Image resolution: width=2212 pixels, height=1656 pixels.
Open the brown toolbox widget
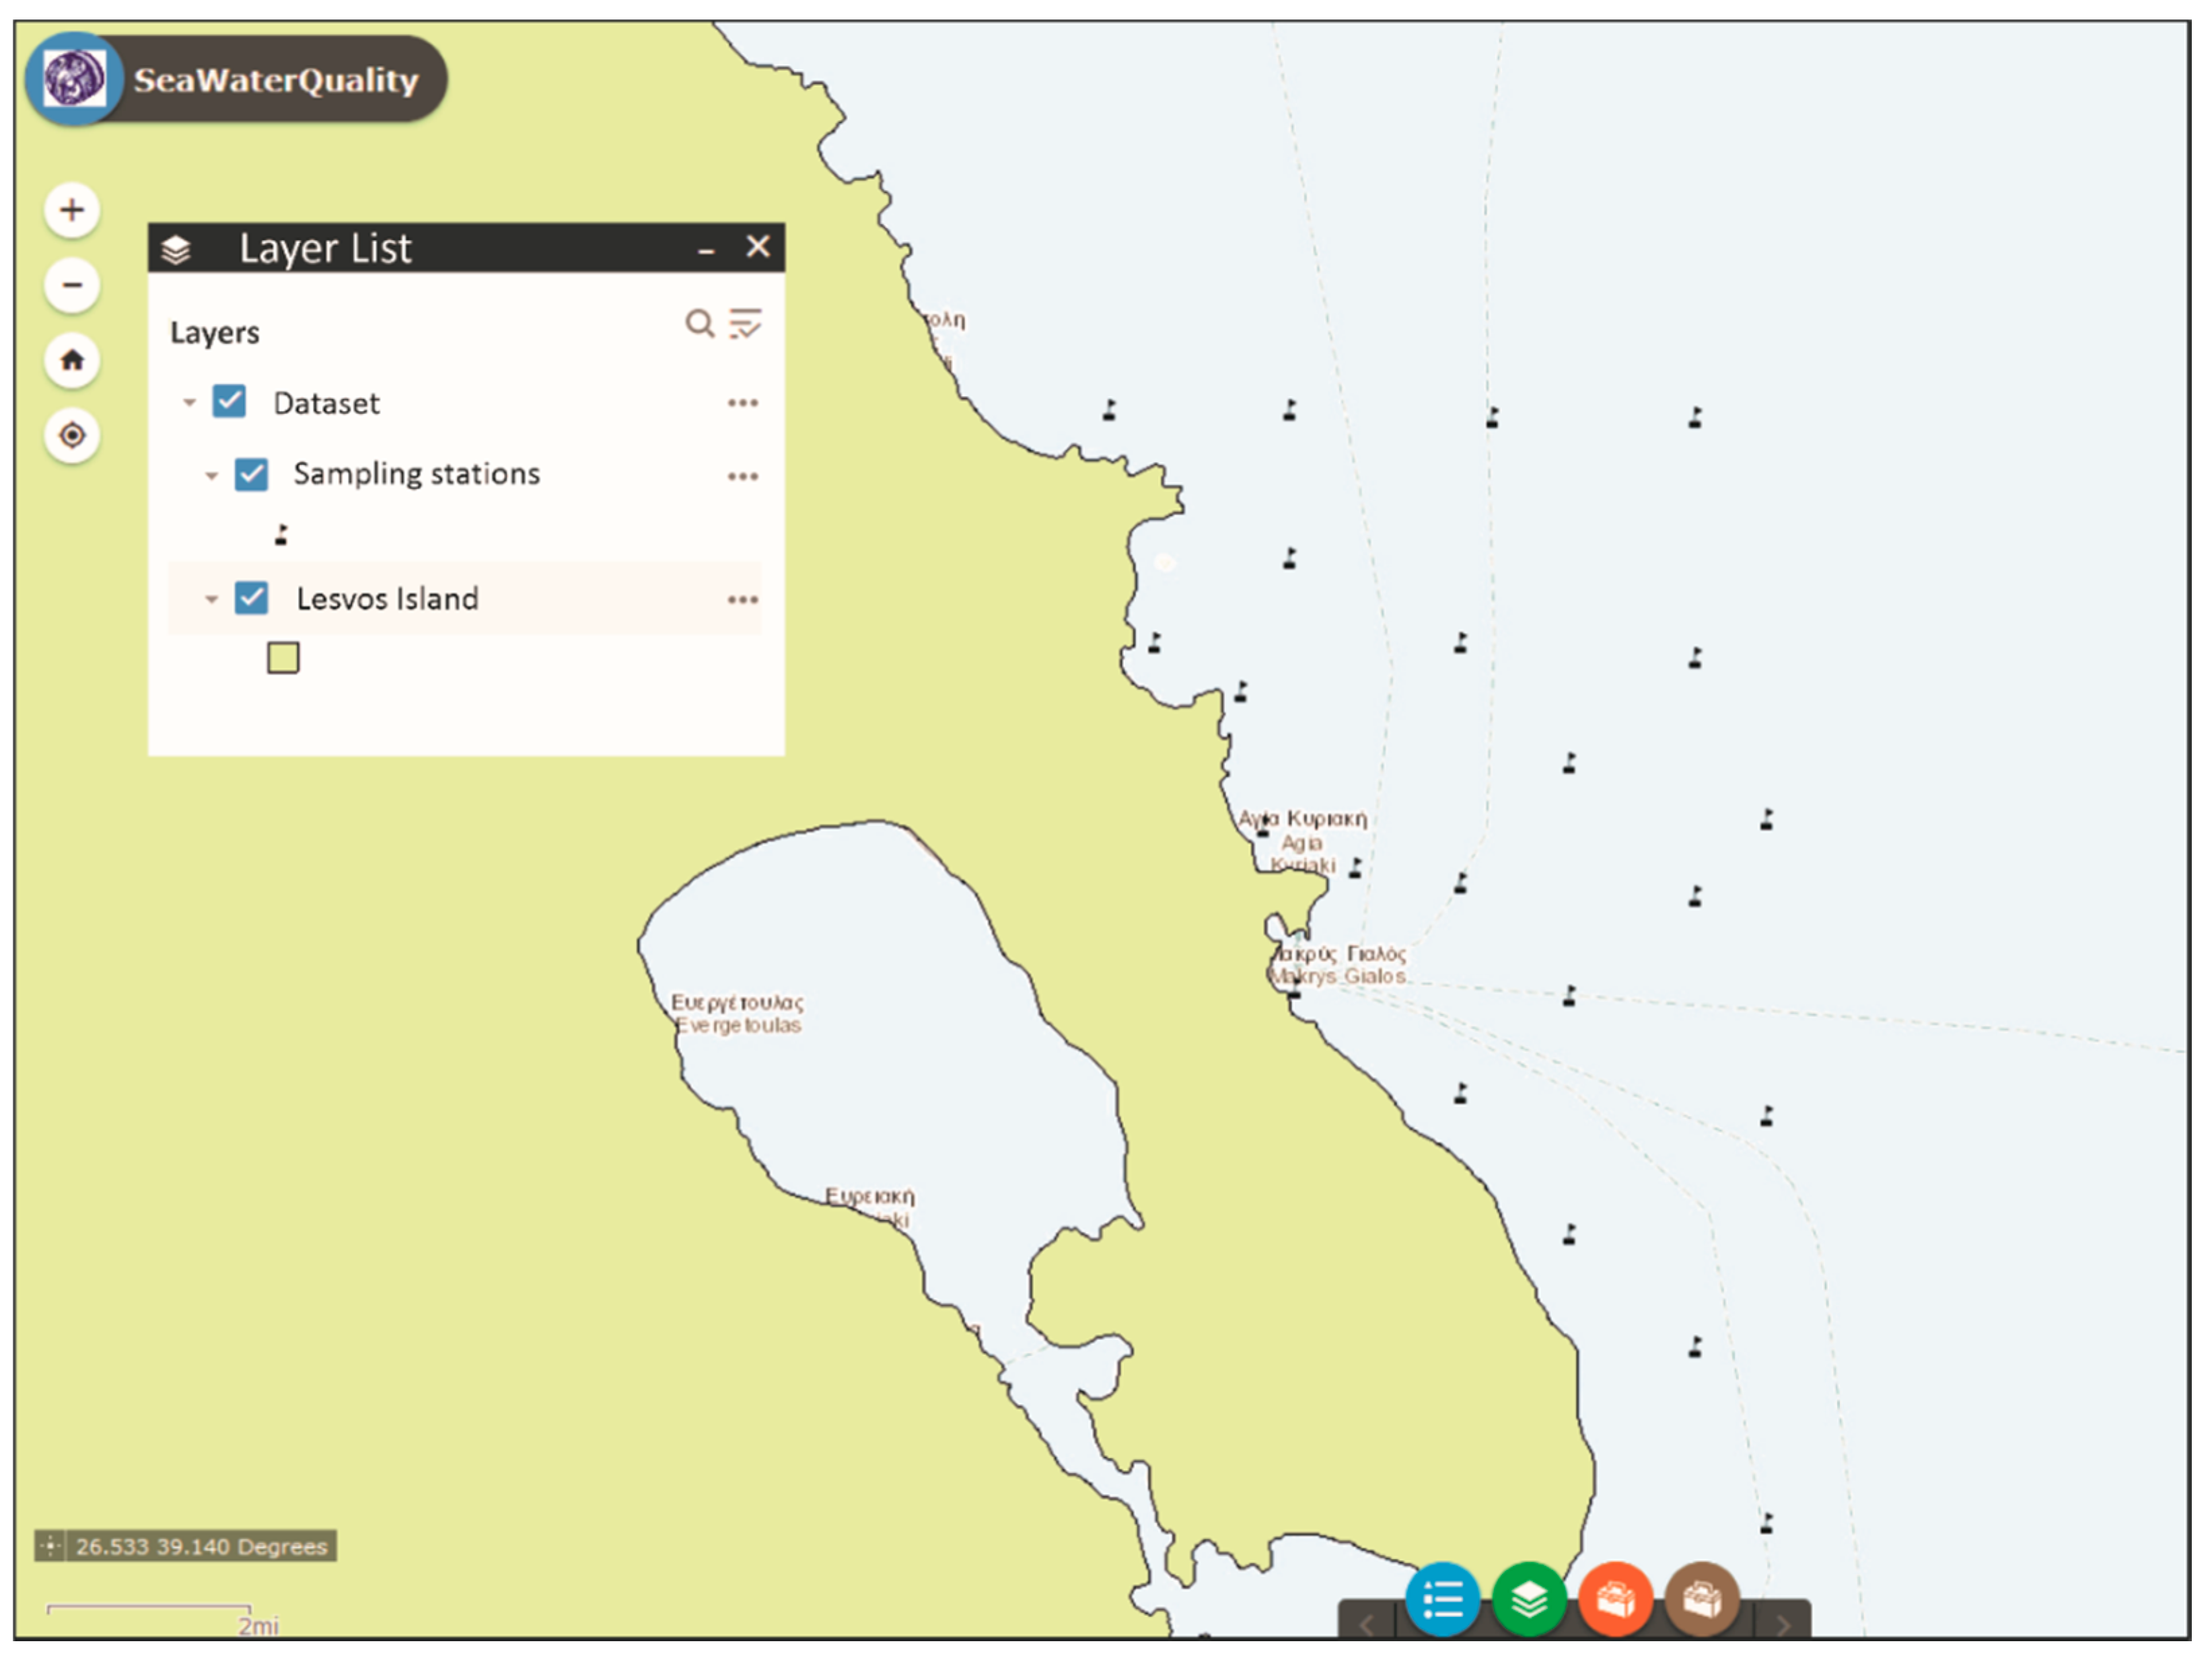1702,1600
